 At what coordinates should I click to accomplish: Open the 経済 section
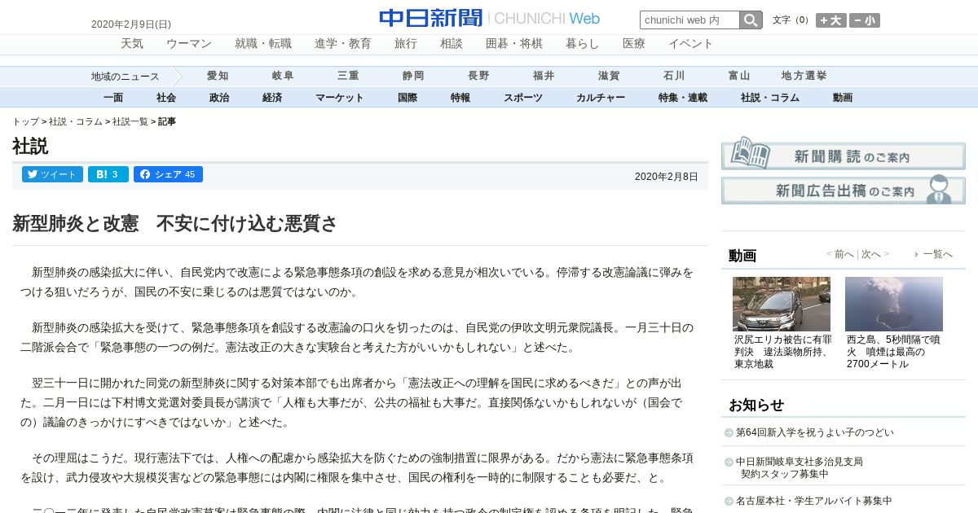point(272,98)
